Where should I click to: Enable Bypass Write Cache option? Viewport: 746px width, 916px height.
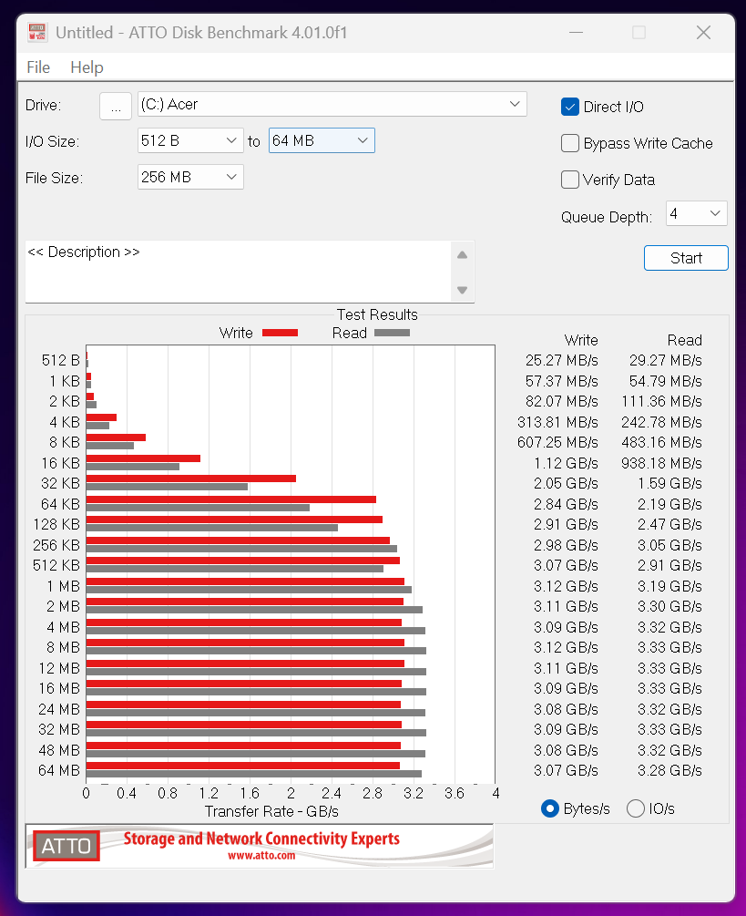[570, 143]
